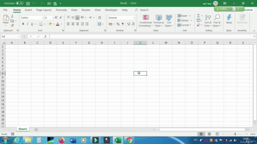Screen dimensions: 257x144
Task: Apply Comma Style format
Action: tap(122, 24)
